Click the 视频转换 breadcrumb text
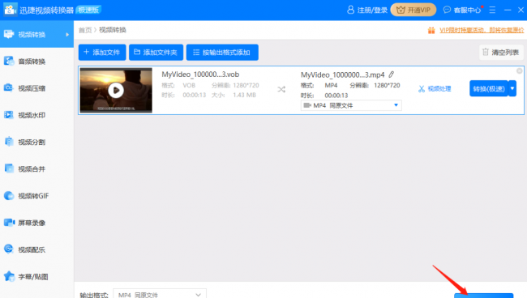 [113, 30]
